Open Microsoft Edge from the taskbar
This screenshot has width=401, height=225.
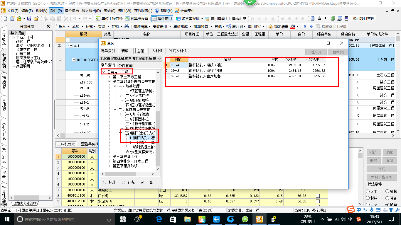pos(159,219)
